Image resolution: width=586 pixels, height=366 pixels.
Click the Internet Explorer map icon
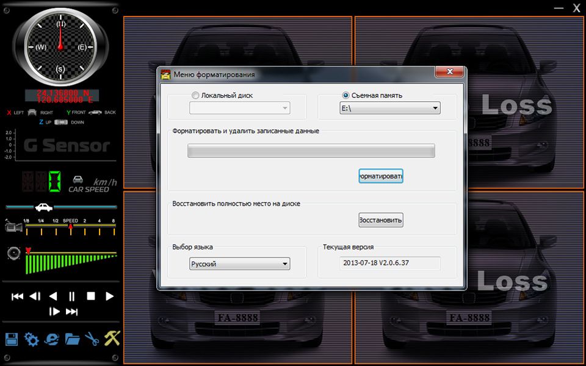pos(52,339)
